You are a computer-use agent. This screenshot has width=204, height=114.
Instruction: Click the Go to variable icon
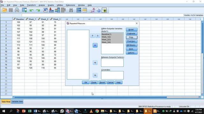click(51, 10)
